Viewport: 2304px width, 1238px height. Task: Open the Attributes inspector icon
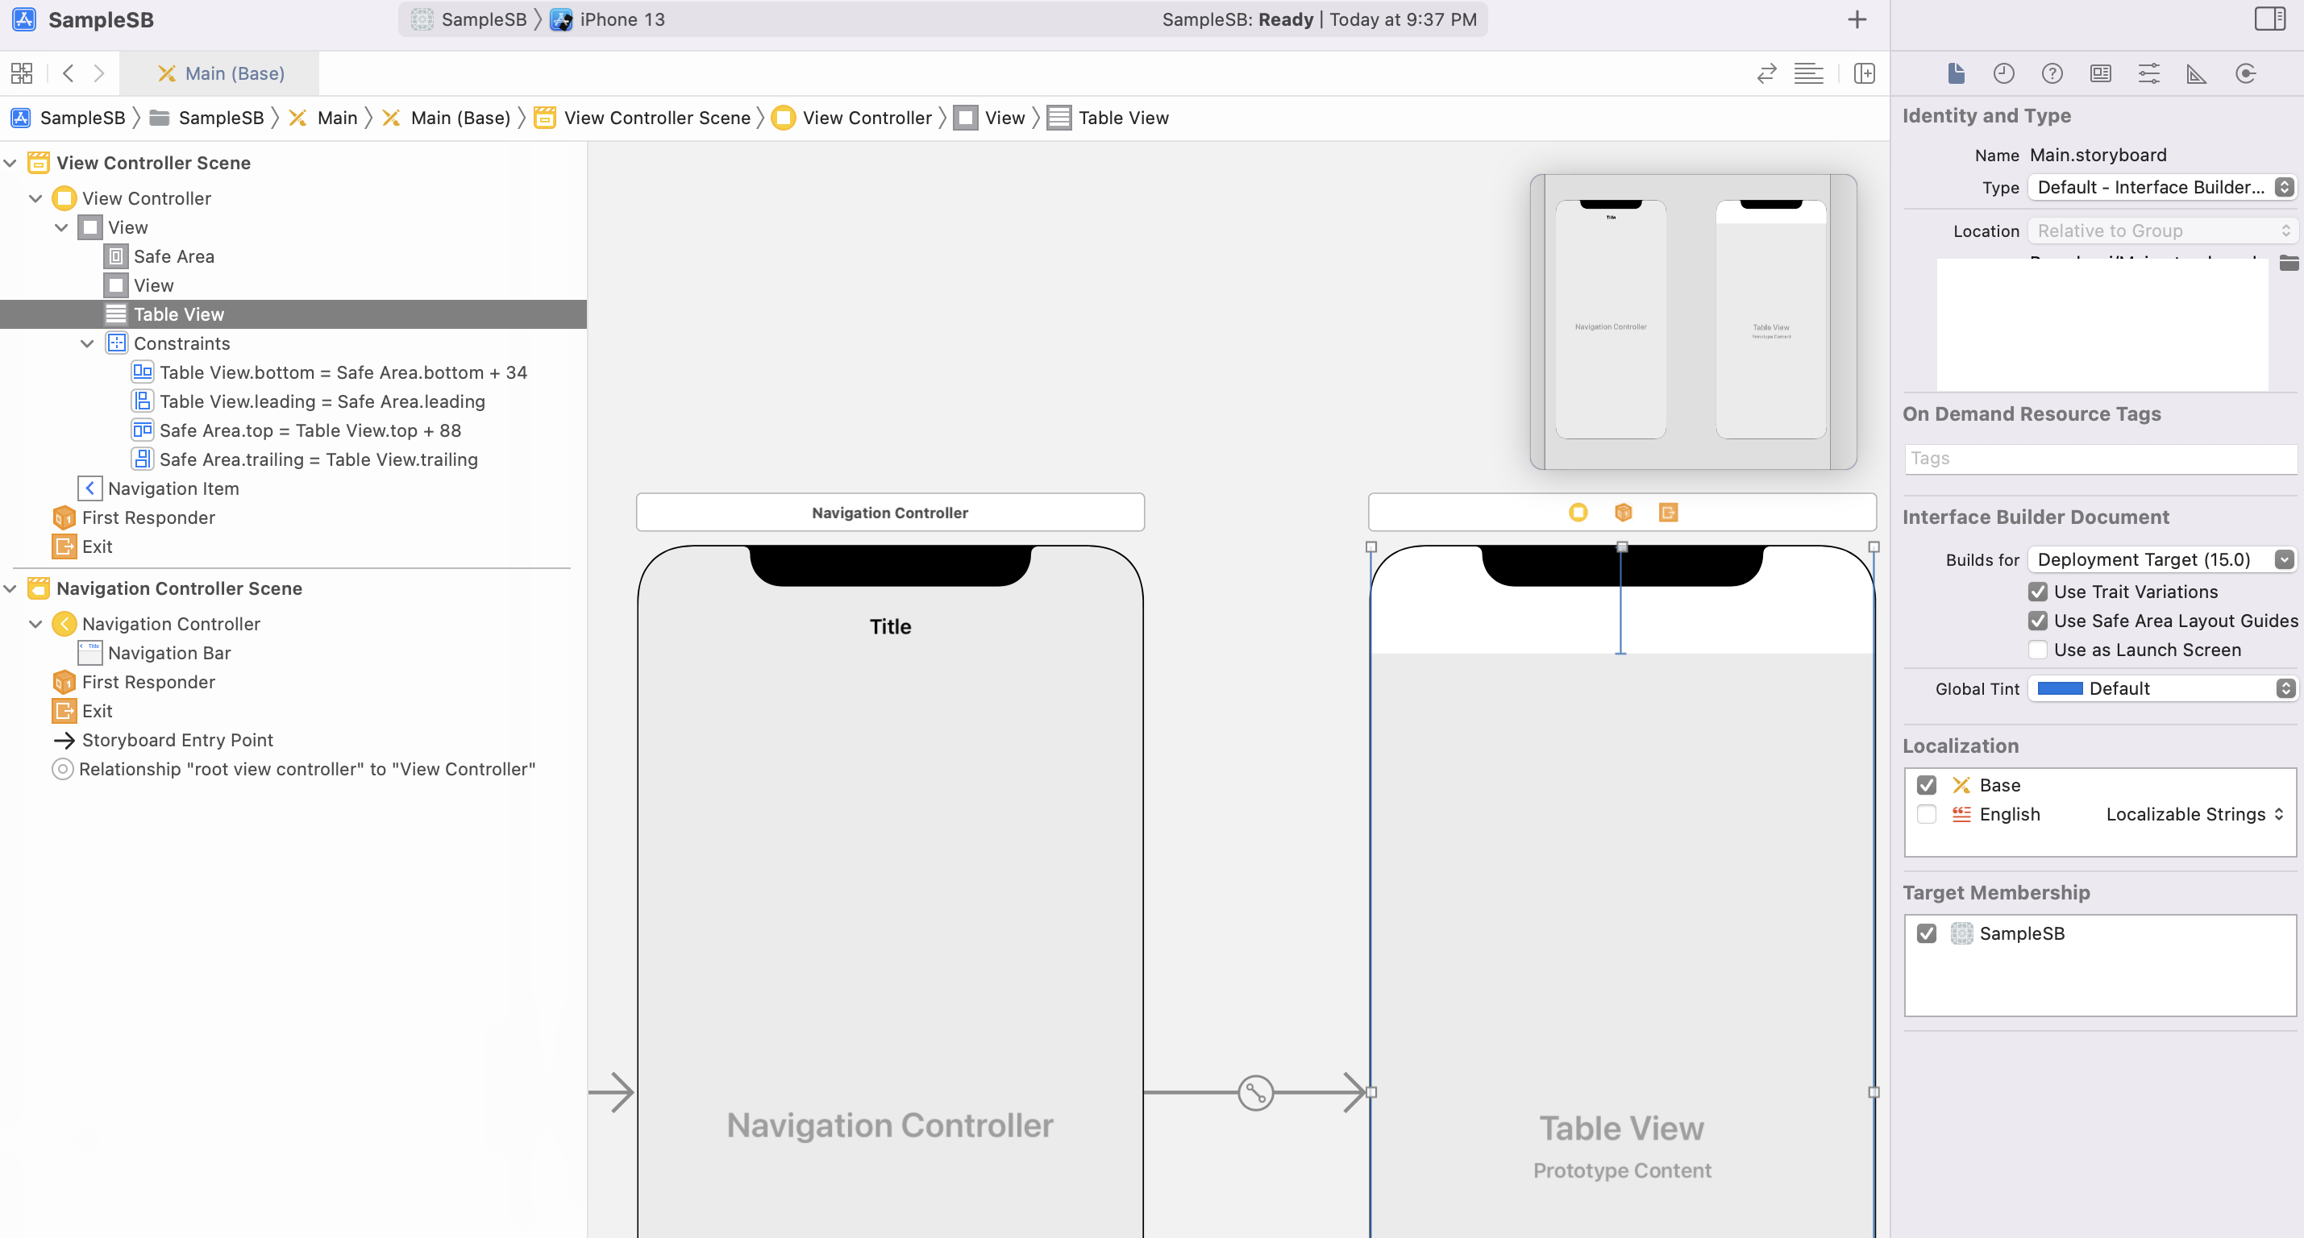click(2148, 73)
